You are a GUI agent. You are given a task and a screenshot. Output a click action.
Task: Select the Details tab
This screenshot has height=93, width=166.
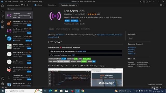[51, 29]
